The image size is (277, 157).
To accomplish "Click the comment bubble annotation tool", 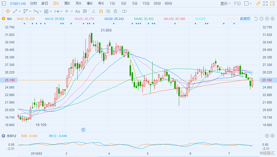I will 85,11.
